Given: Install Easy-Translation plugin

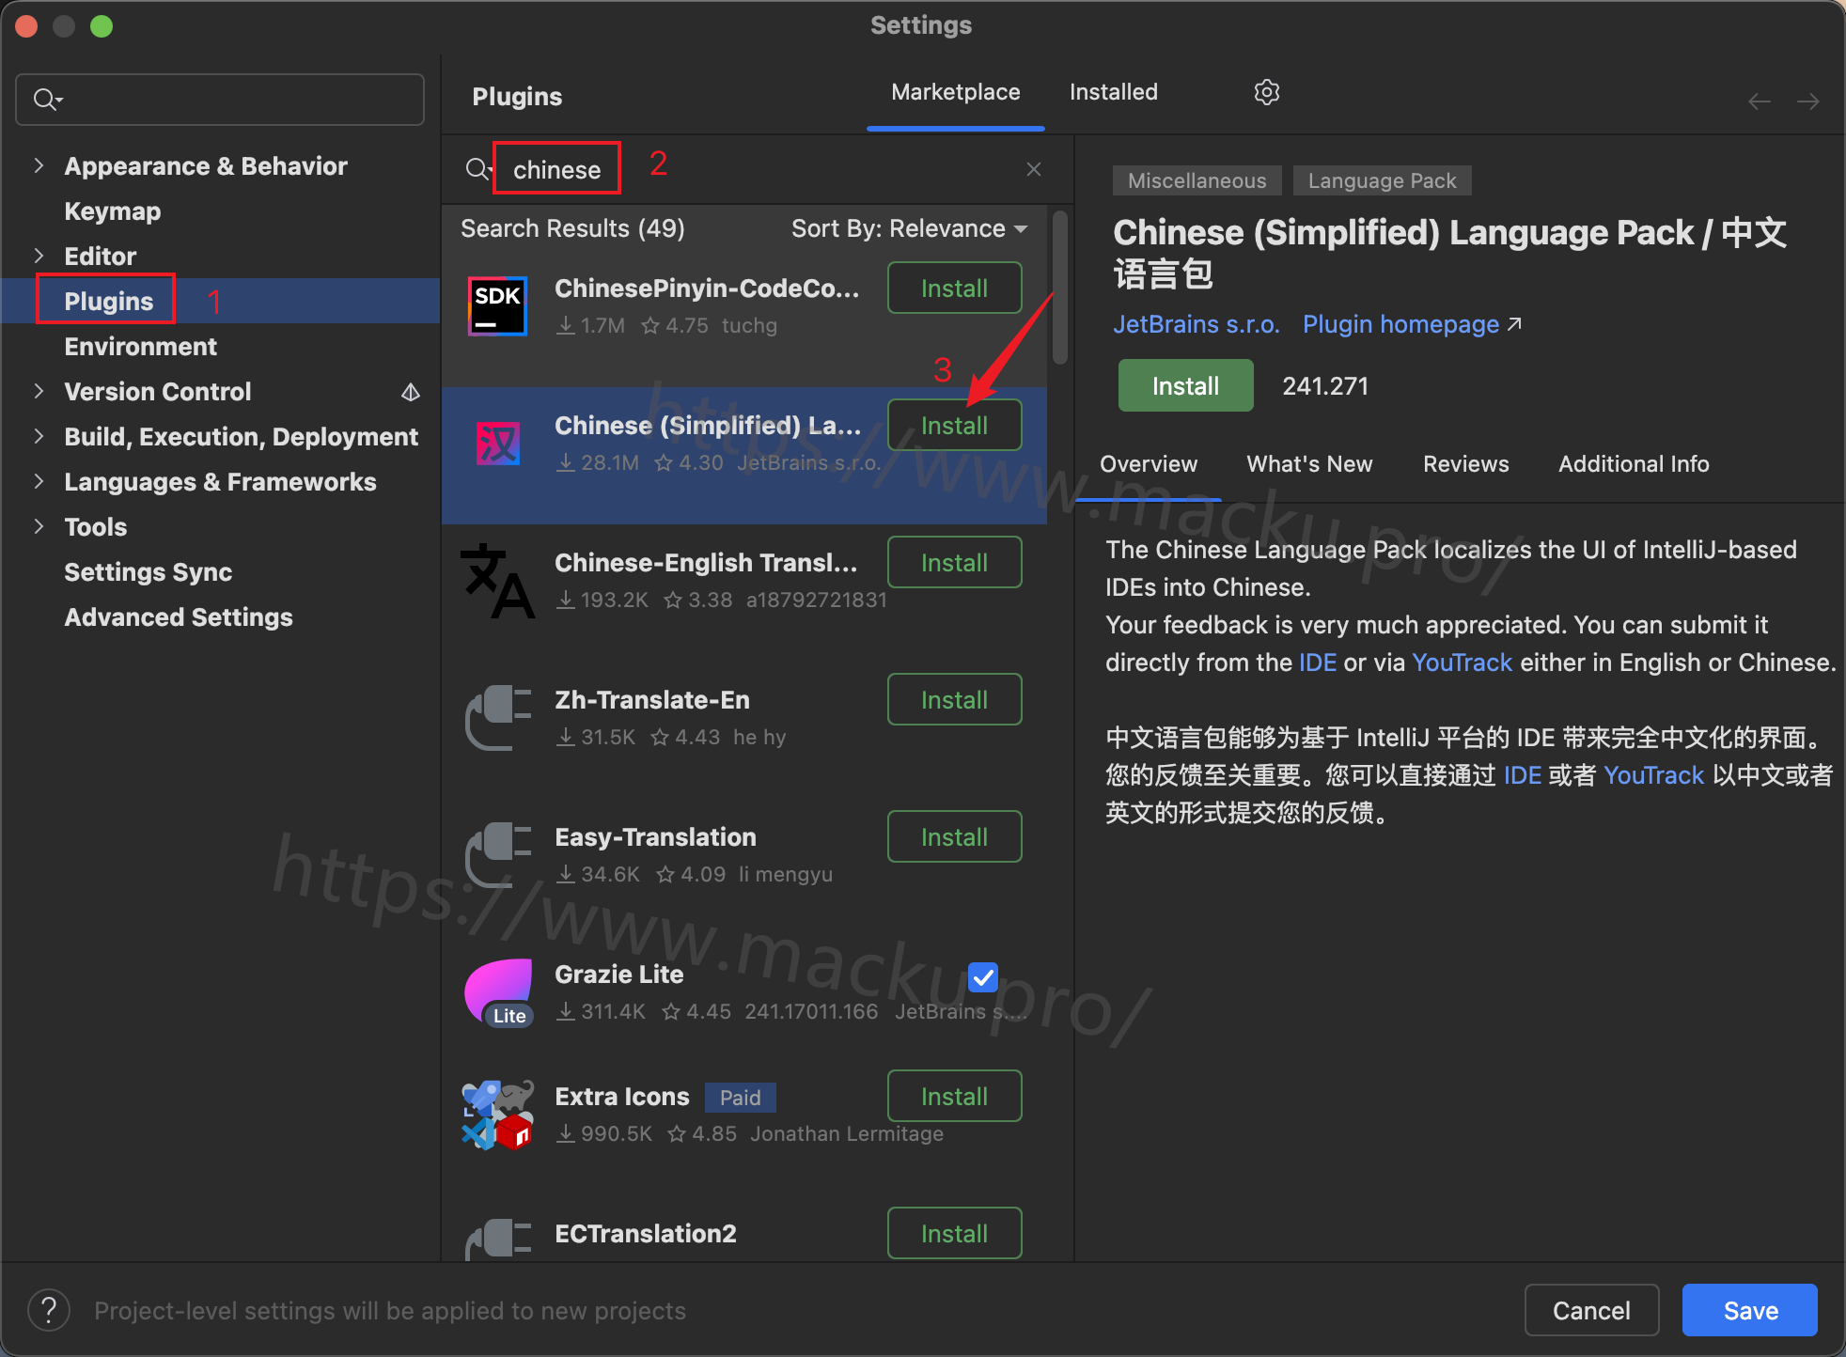Looking at the screenshot, I should pyautogui.click(x=954, y=836).
